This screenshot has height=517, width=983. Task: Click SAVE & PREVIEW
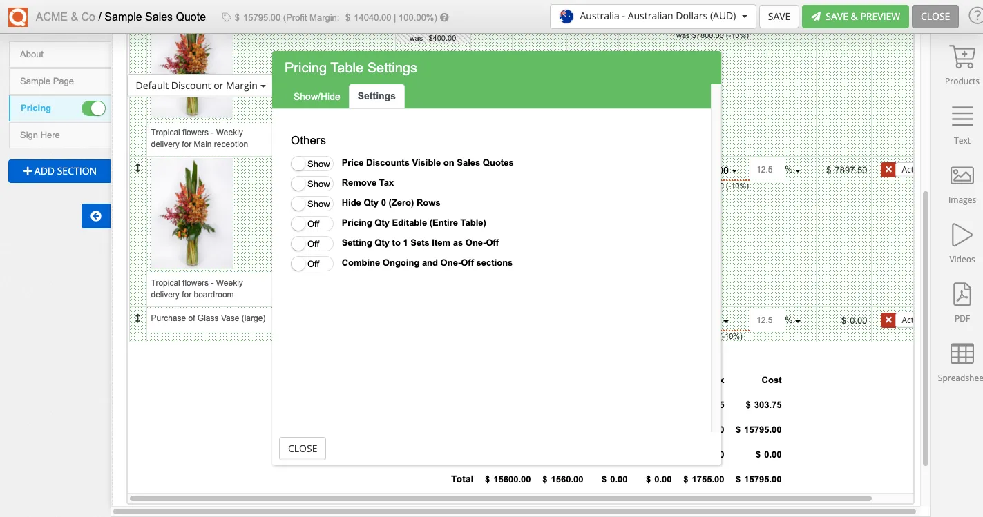855,16
